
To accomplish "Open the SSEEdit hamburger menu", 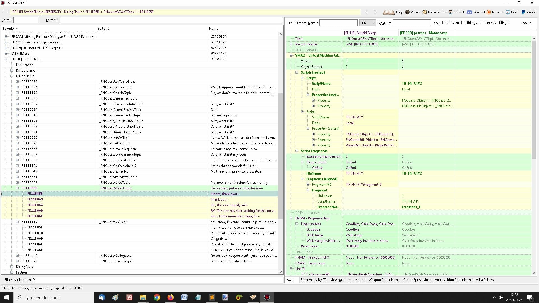I will pos(5,12).
